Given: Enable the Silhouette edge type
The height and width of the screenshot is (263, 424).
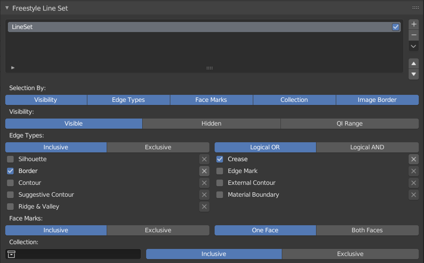Looking at the screenshot, I should (x=10, y=159).
